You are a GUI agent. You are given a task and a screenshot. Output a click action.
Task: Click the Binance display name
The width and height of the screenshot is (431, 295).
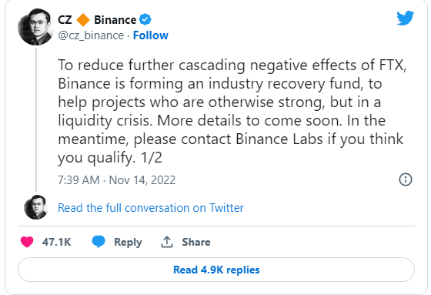(x=115, y=20)
